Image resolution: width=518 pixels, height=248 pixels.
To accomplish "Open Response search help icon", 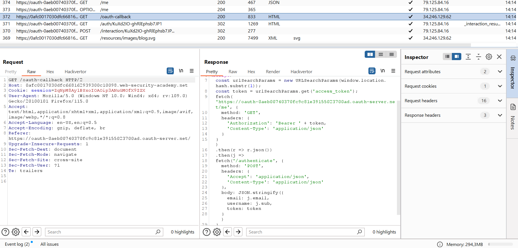I will (207, 232).
